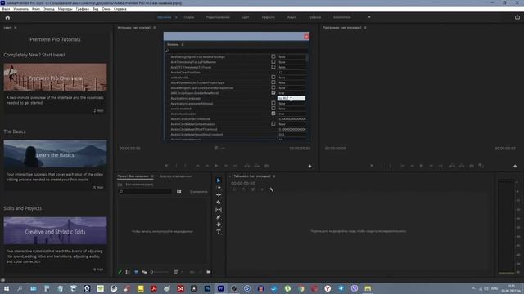This screenshot has height=294, width=524.
Task: Select the Hand tool
Action: pyautogui.click(x=219, y=225)
